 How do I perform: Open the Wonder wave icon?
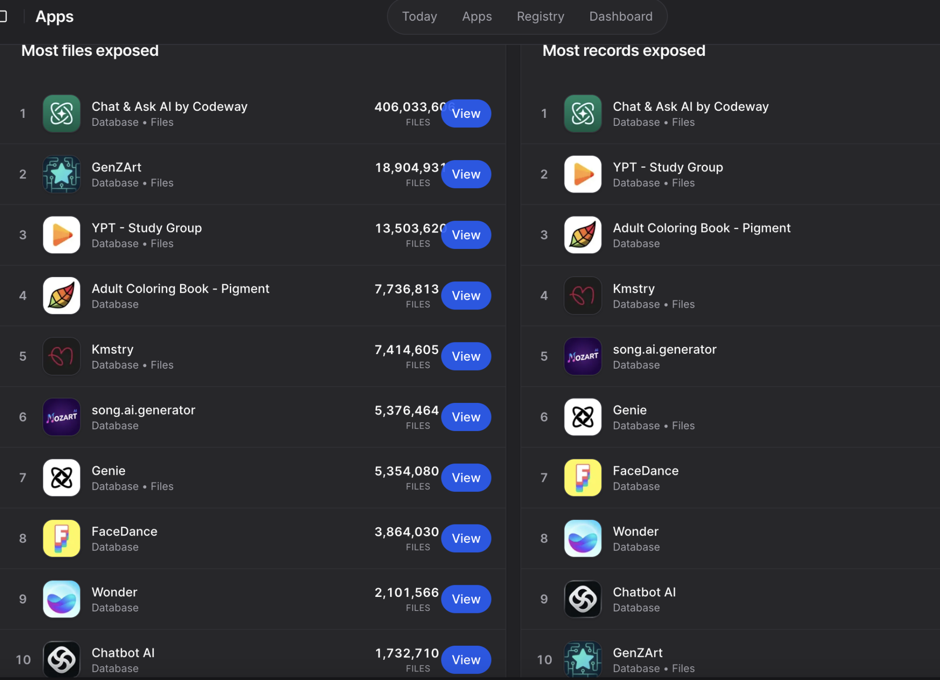coord(61,599)
